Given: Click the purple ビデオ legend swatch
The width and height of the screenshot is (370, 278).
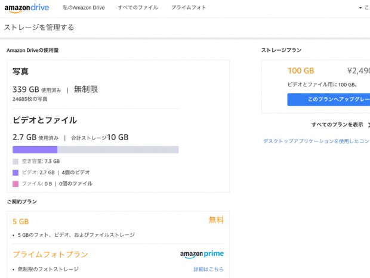Looking at the screenshot, I should pos(16,172).
